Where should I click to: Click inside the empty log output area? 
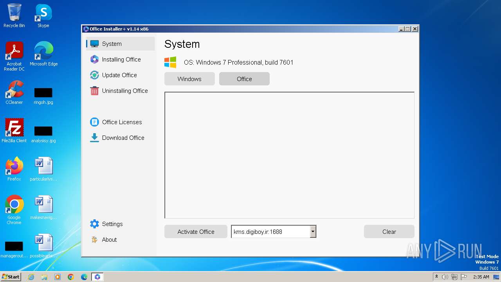coord(289,155)
